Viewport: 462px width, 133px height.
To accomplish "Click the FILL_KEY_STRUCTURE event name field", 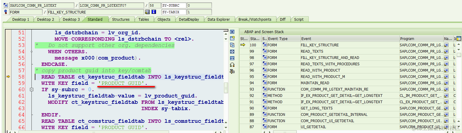I will click(95, 12).
